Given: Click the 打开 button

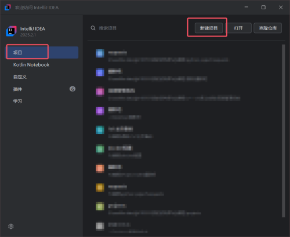Looking at the screenshot, I should [x=238, y=28].
